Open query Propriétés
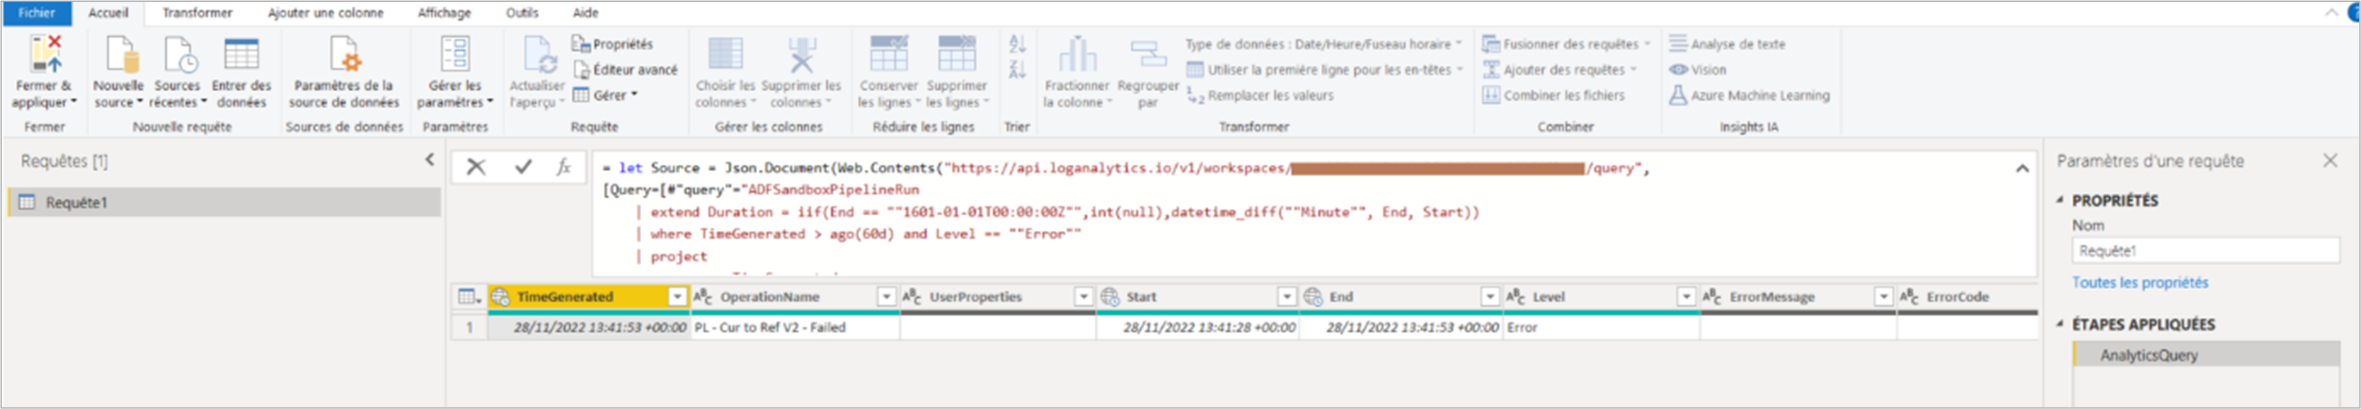 (612, 44)
